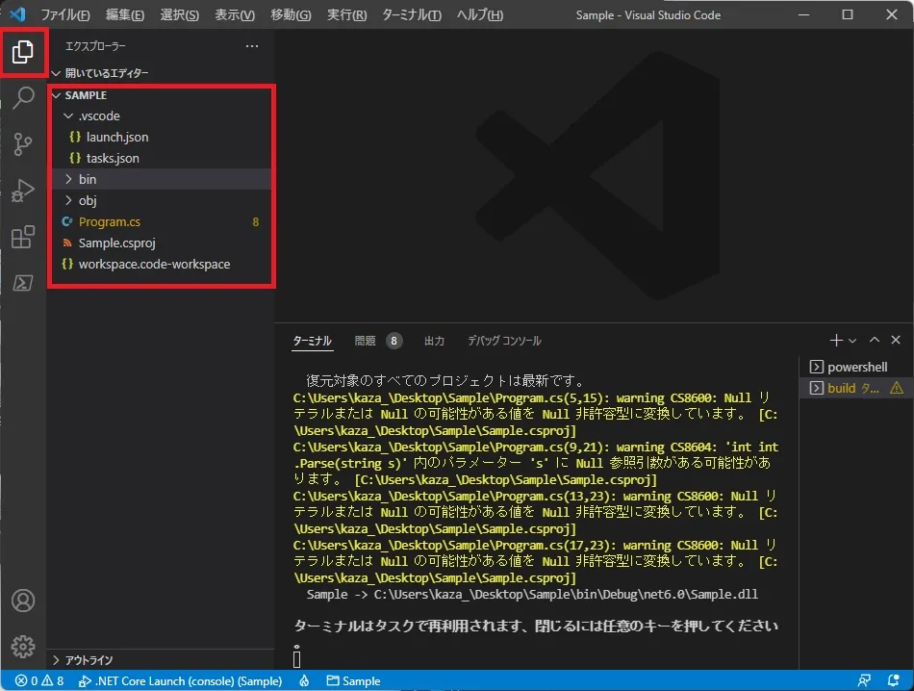
Task: Open Program.cs from the explorer
Action: coord(110,222)
